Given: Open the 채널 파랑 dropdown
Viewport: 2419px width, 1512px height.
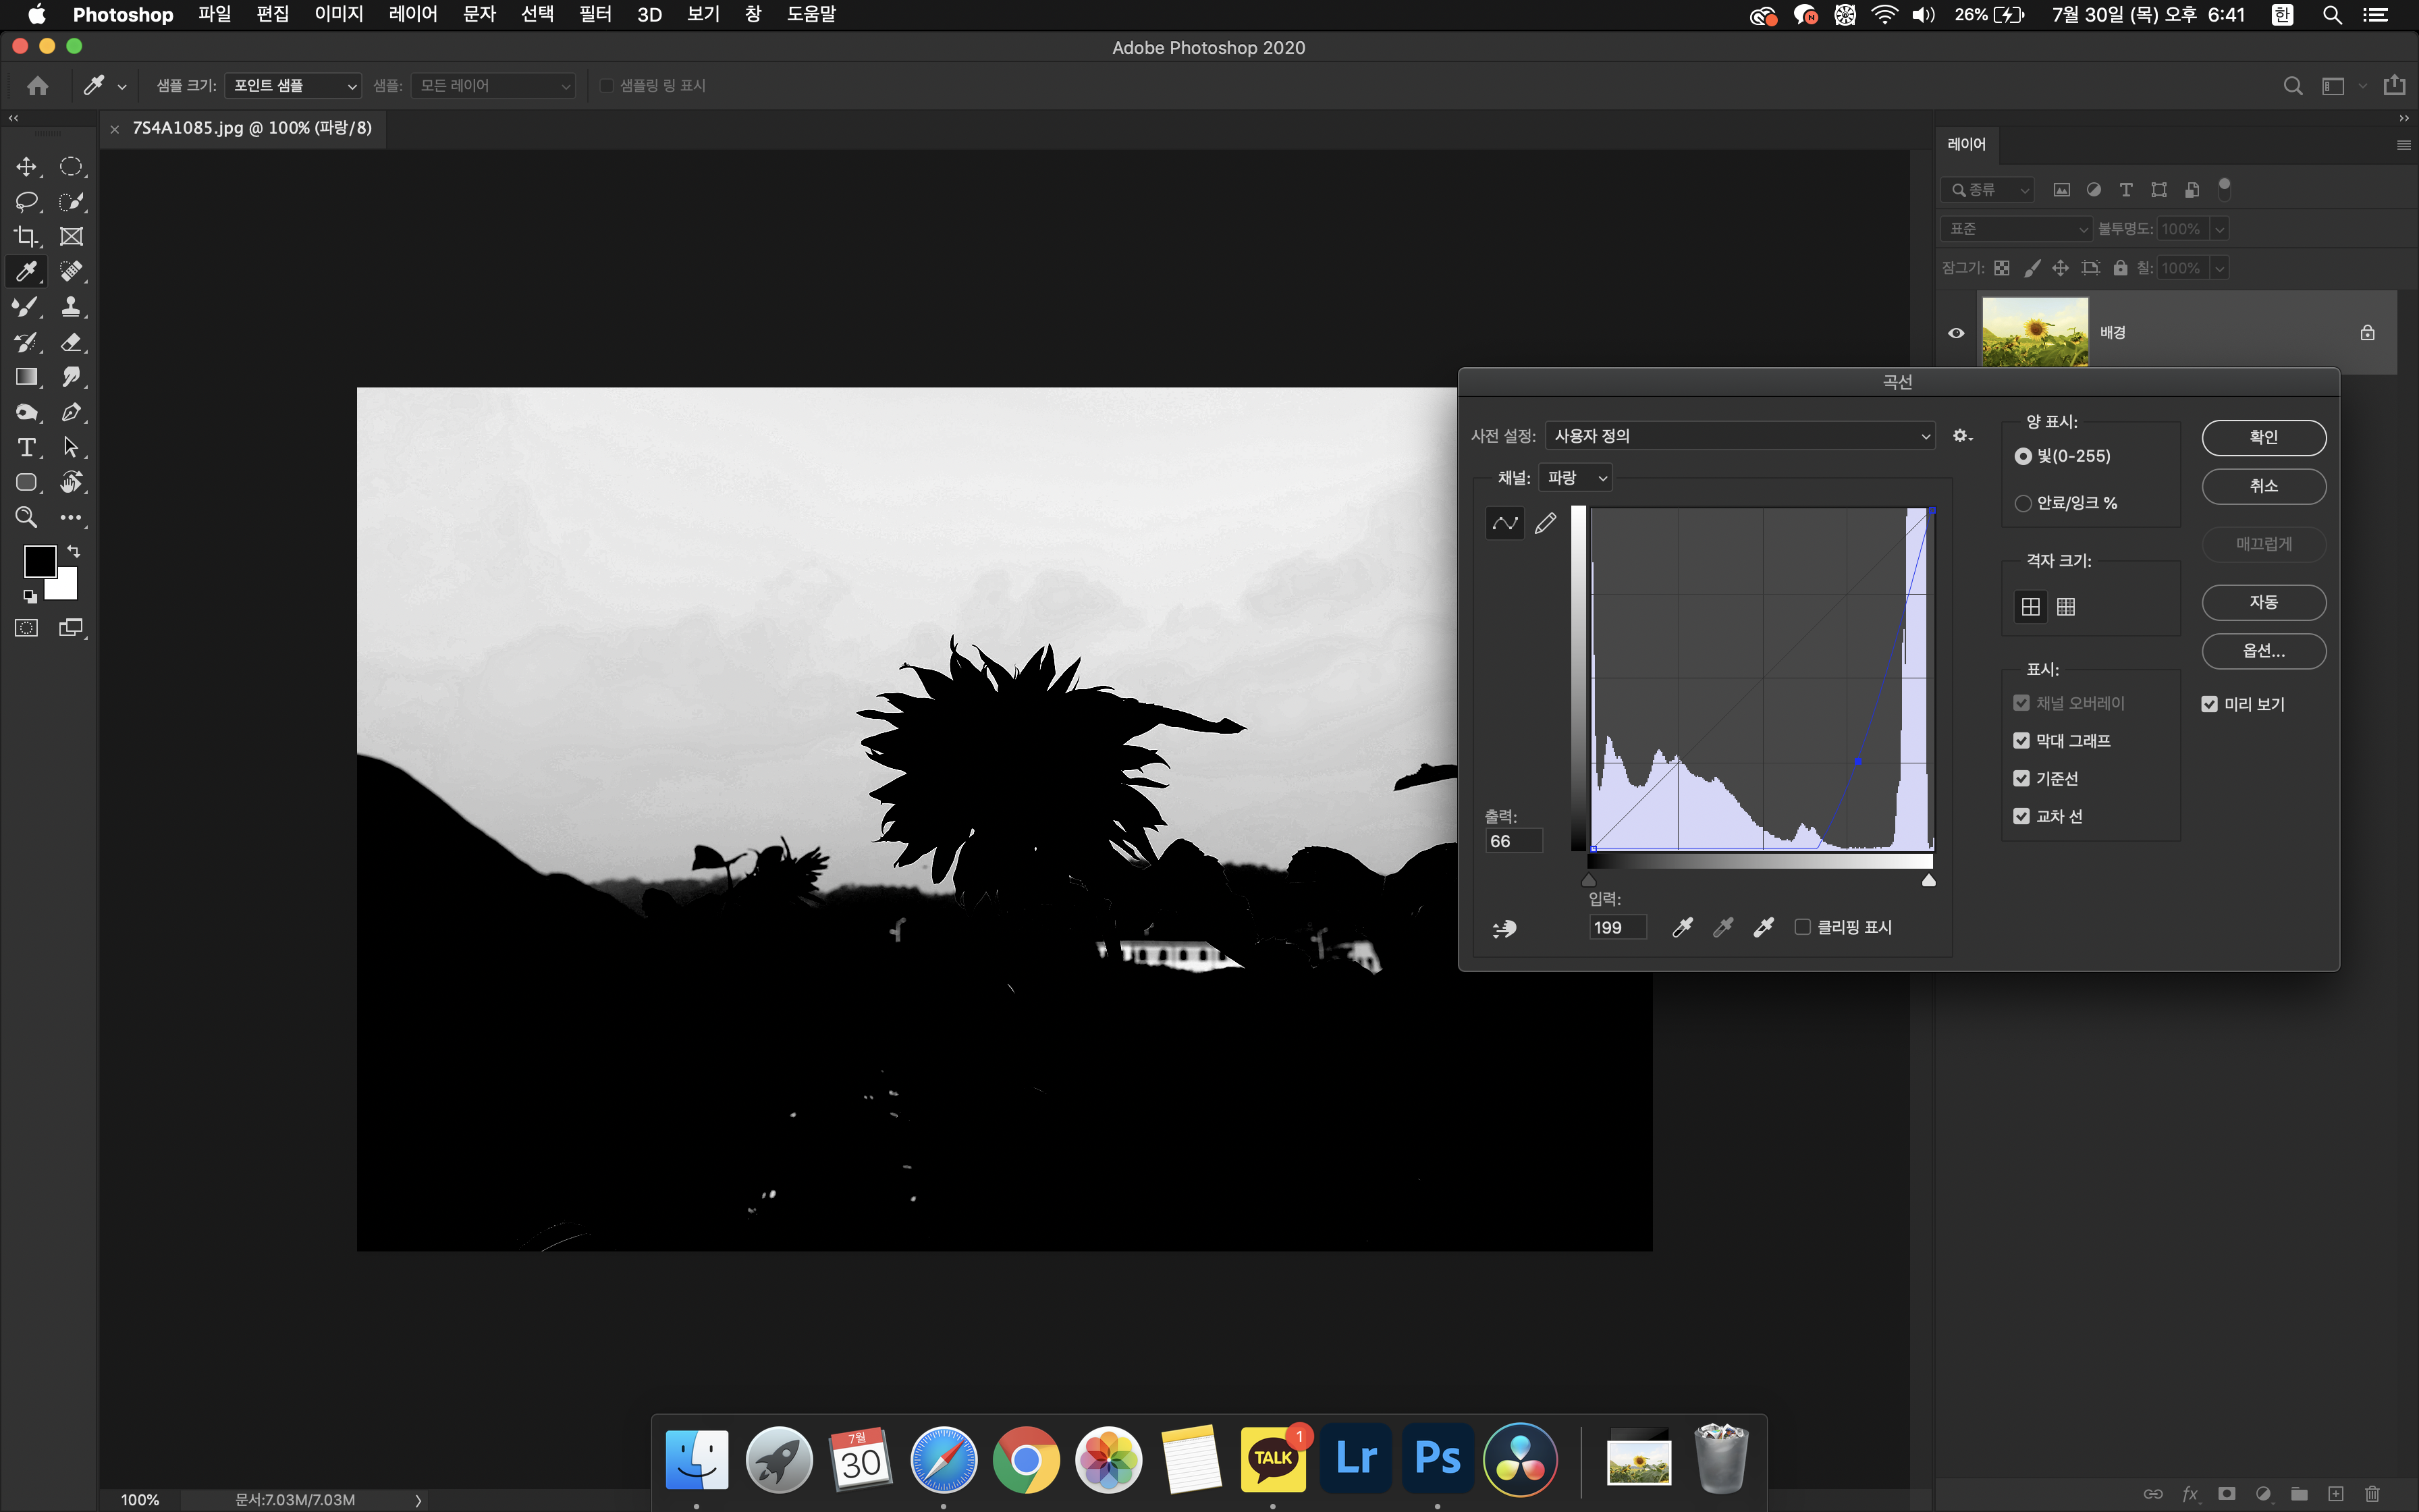Looking at the screenshot, I should 1575,478.
